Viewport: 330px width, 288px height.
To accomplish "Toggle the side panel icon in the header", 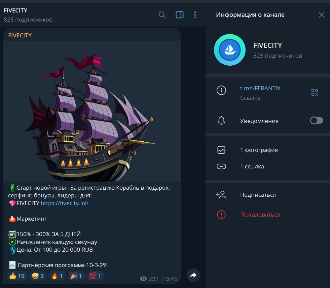I will [x=180, y=15].
